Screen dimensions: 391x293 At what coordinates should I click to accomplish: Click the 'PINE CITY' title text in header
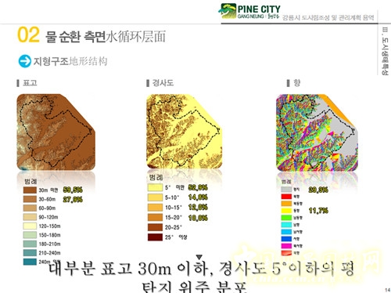coord(259,9)
